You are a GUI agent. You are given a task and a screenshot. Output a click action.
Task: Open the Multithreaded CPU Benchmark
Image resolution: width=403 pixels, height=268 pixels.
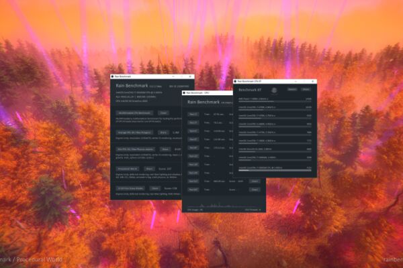[163, 113]
